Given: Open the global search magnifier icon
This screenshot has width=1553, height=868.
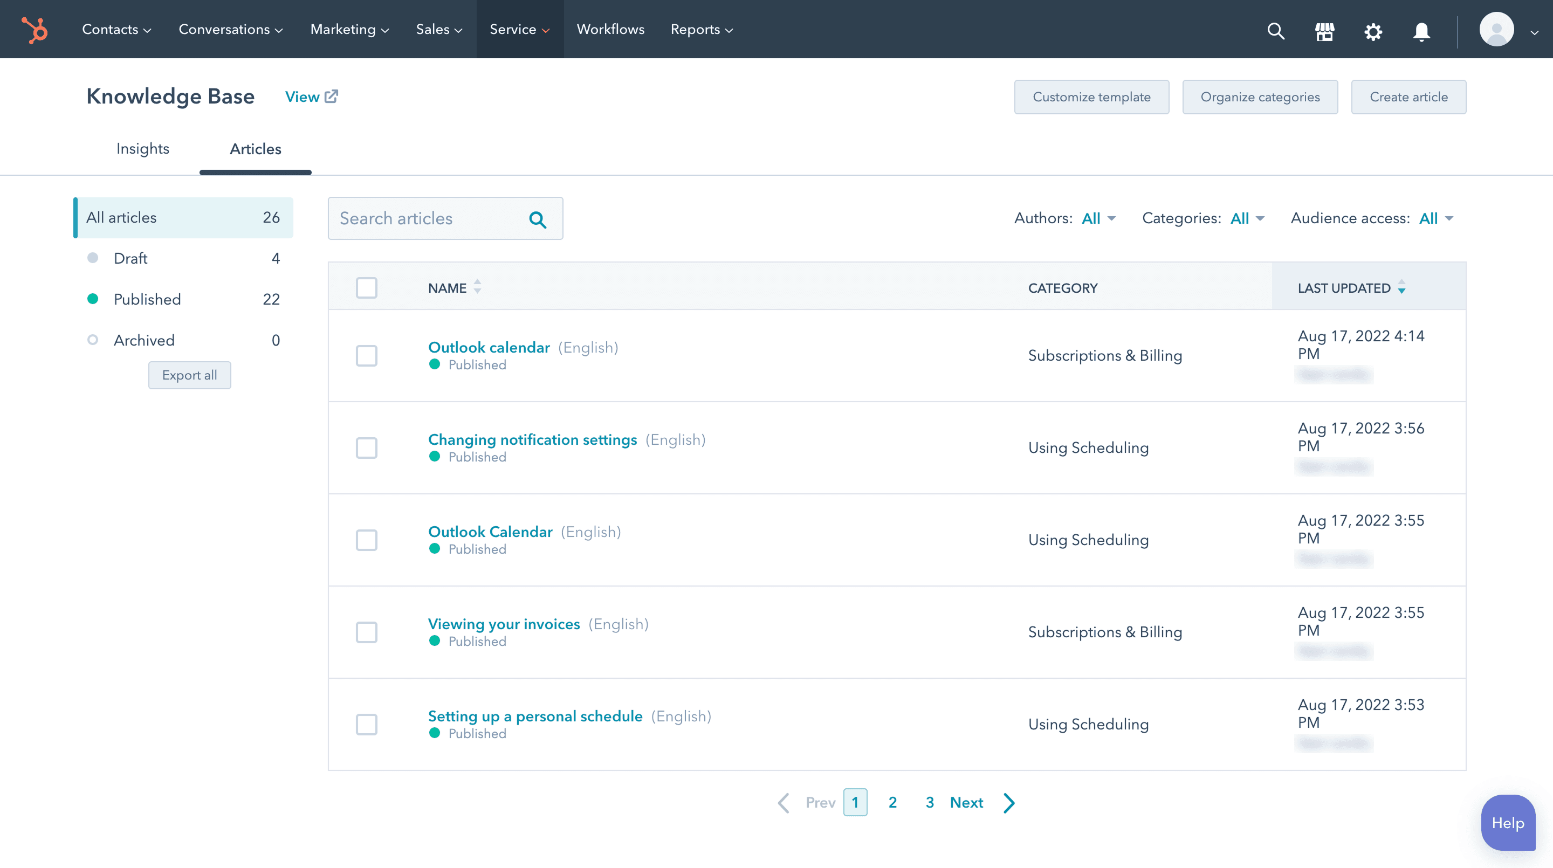Looking at the screenshot, I should [1276, 30].
